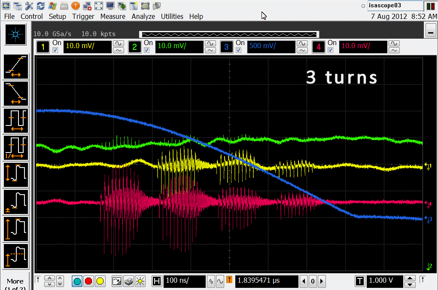Click the waveform memory position bar
The height and width of the screenshot is (290, 438).
(229, 34)
